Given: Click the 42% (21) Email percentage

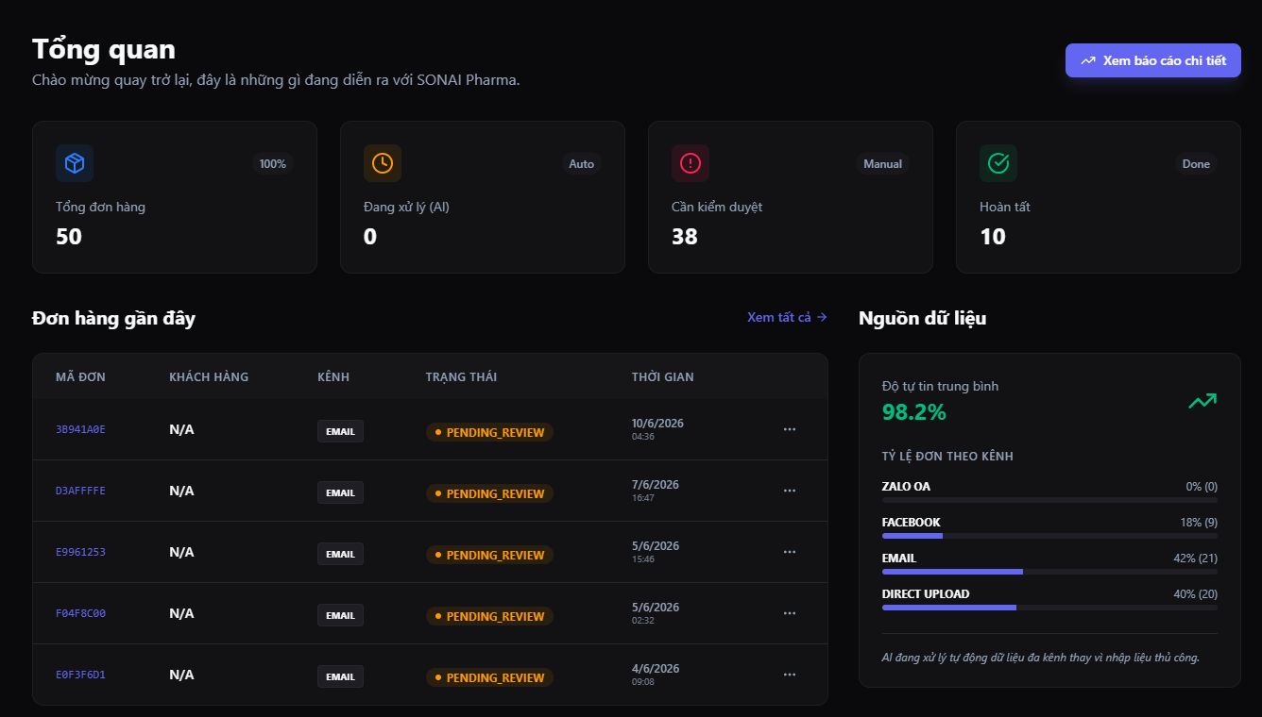Looking at the screenshot, I should point(1195,559).
